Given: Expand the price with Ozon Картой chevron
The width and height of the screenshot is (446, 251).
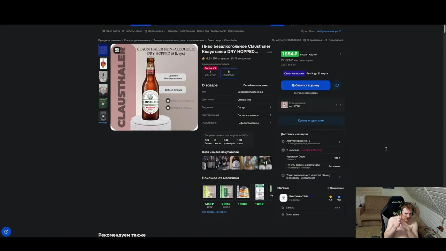Looking at the screenshot, I should click(x=340, y=54).
